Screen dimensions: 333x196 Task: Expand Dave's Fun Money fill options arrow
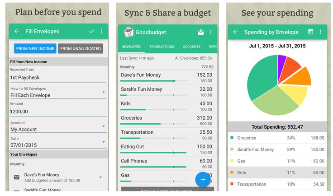click(x=100, y=177)
